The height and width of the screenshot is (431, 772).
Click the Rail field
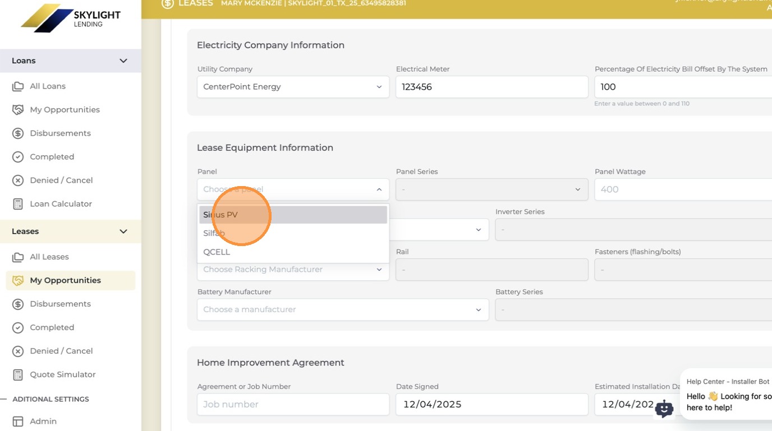[492, 270]
